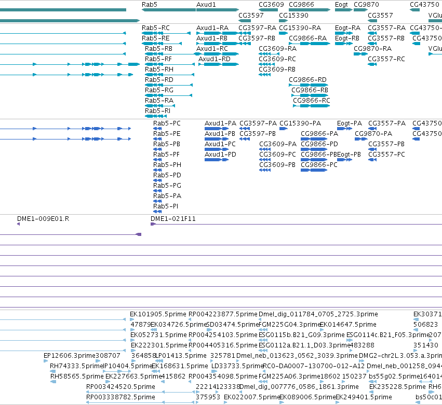The image size is (442, 405).
Task: Click EST LD33733.5prime
Action: [237, 366]
